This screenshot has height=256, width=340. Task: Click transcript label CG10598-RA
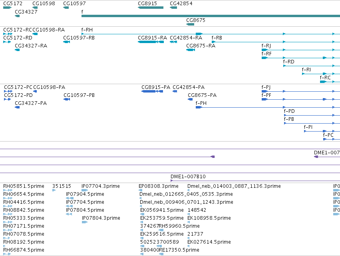(x=49, y=30)
